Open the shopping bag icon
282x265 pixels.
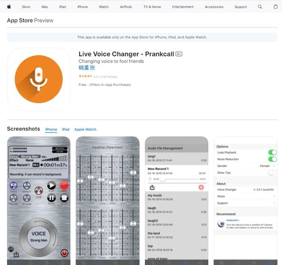click(276, 6)
